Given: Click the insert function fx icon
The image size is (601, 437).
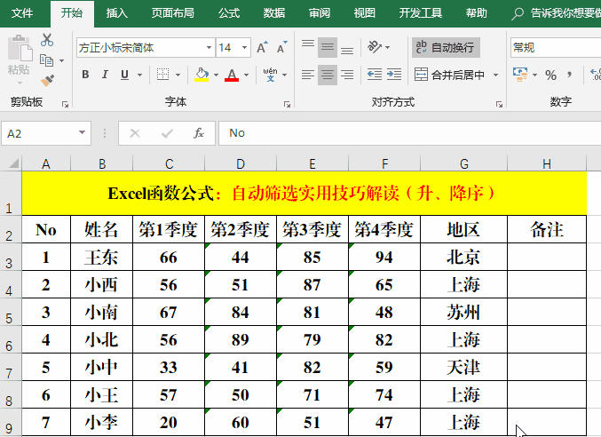Looking at the screenshot, I should pyautogui.click(x=199, y=133).
